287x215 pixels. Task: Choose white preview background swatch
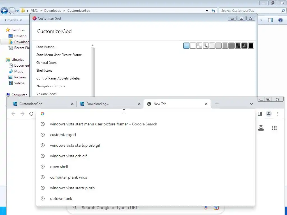pos(193,46)
